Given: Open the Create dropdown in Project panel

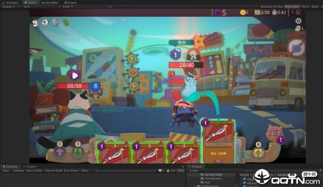Looking at the screenshot, I should (194, 171).
